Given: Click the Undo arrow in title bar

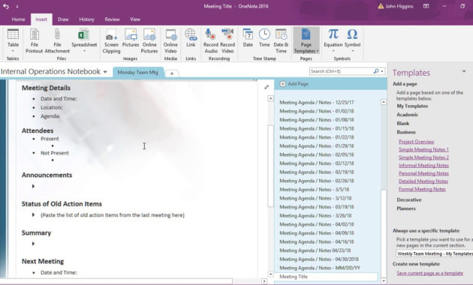Looking at the screenshot, I should click(x=6, y=6).
